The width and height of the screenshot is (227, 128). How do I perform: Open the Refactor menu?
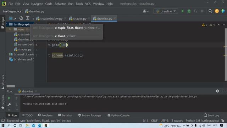click(x=60, y=4)
